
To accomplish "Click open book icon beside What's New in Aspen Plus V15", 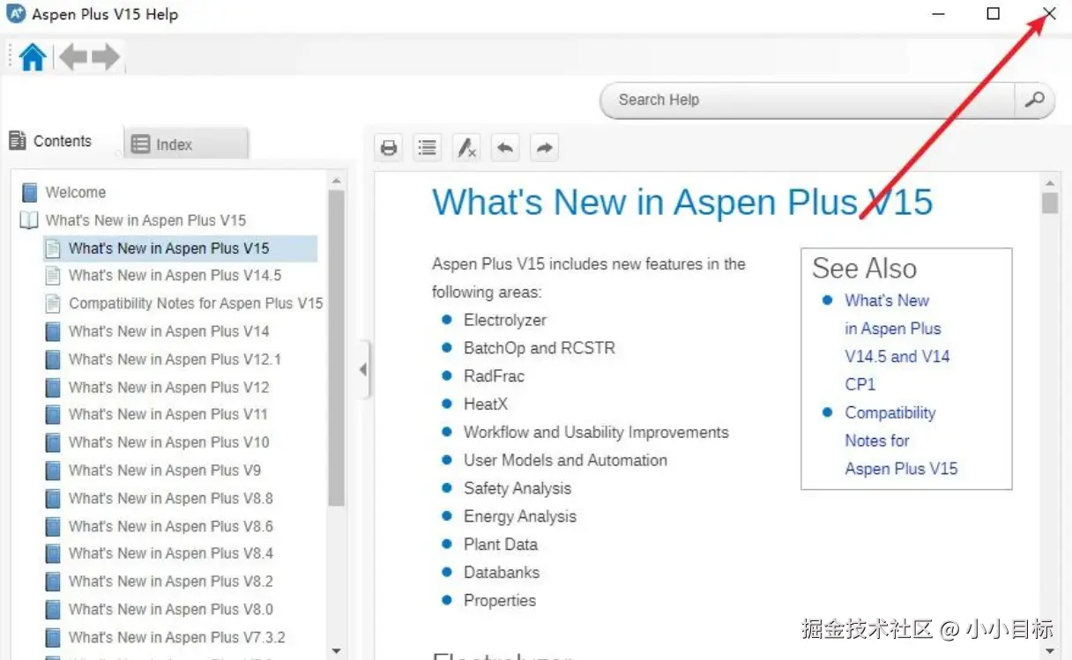I will click(30, 220).
